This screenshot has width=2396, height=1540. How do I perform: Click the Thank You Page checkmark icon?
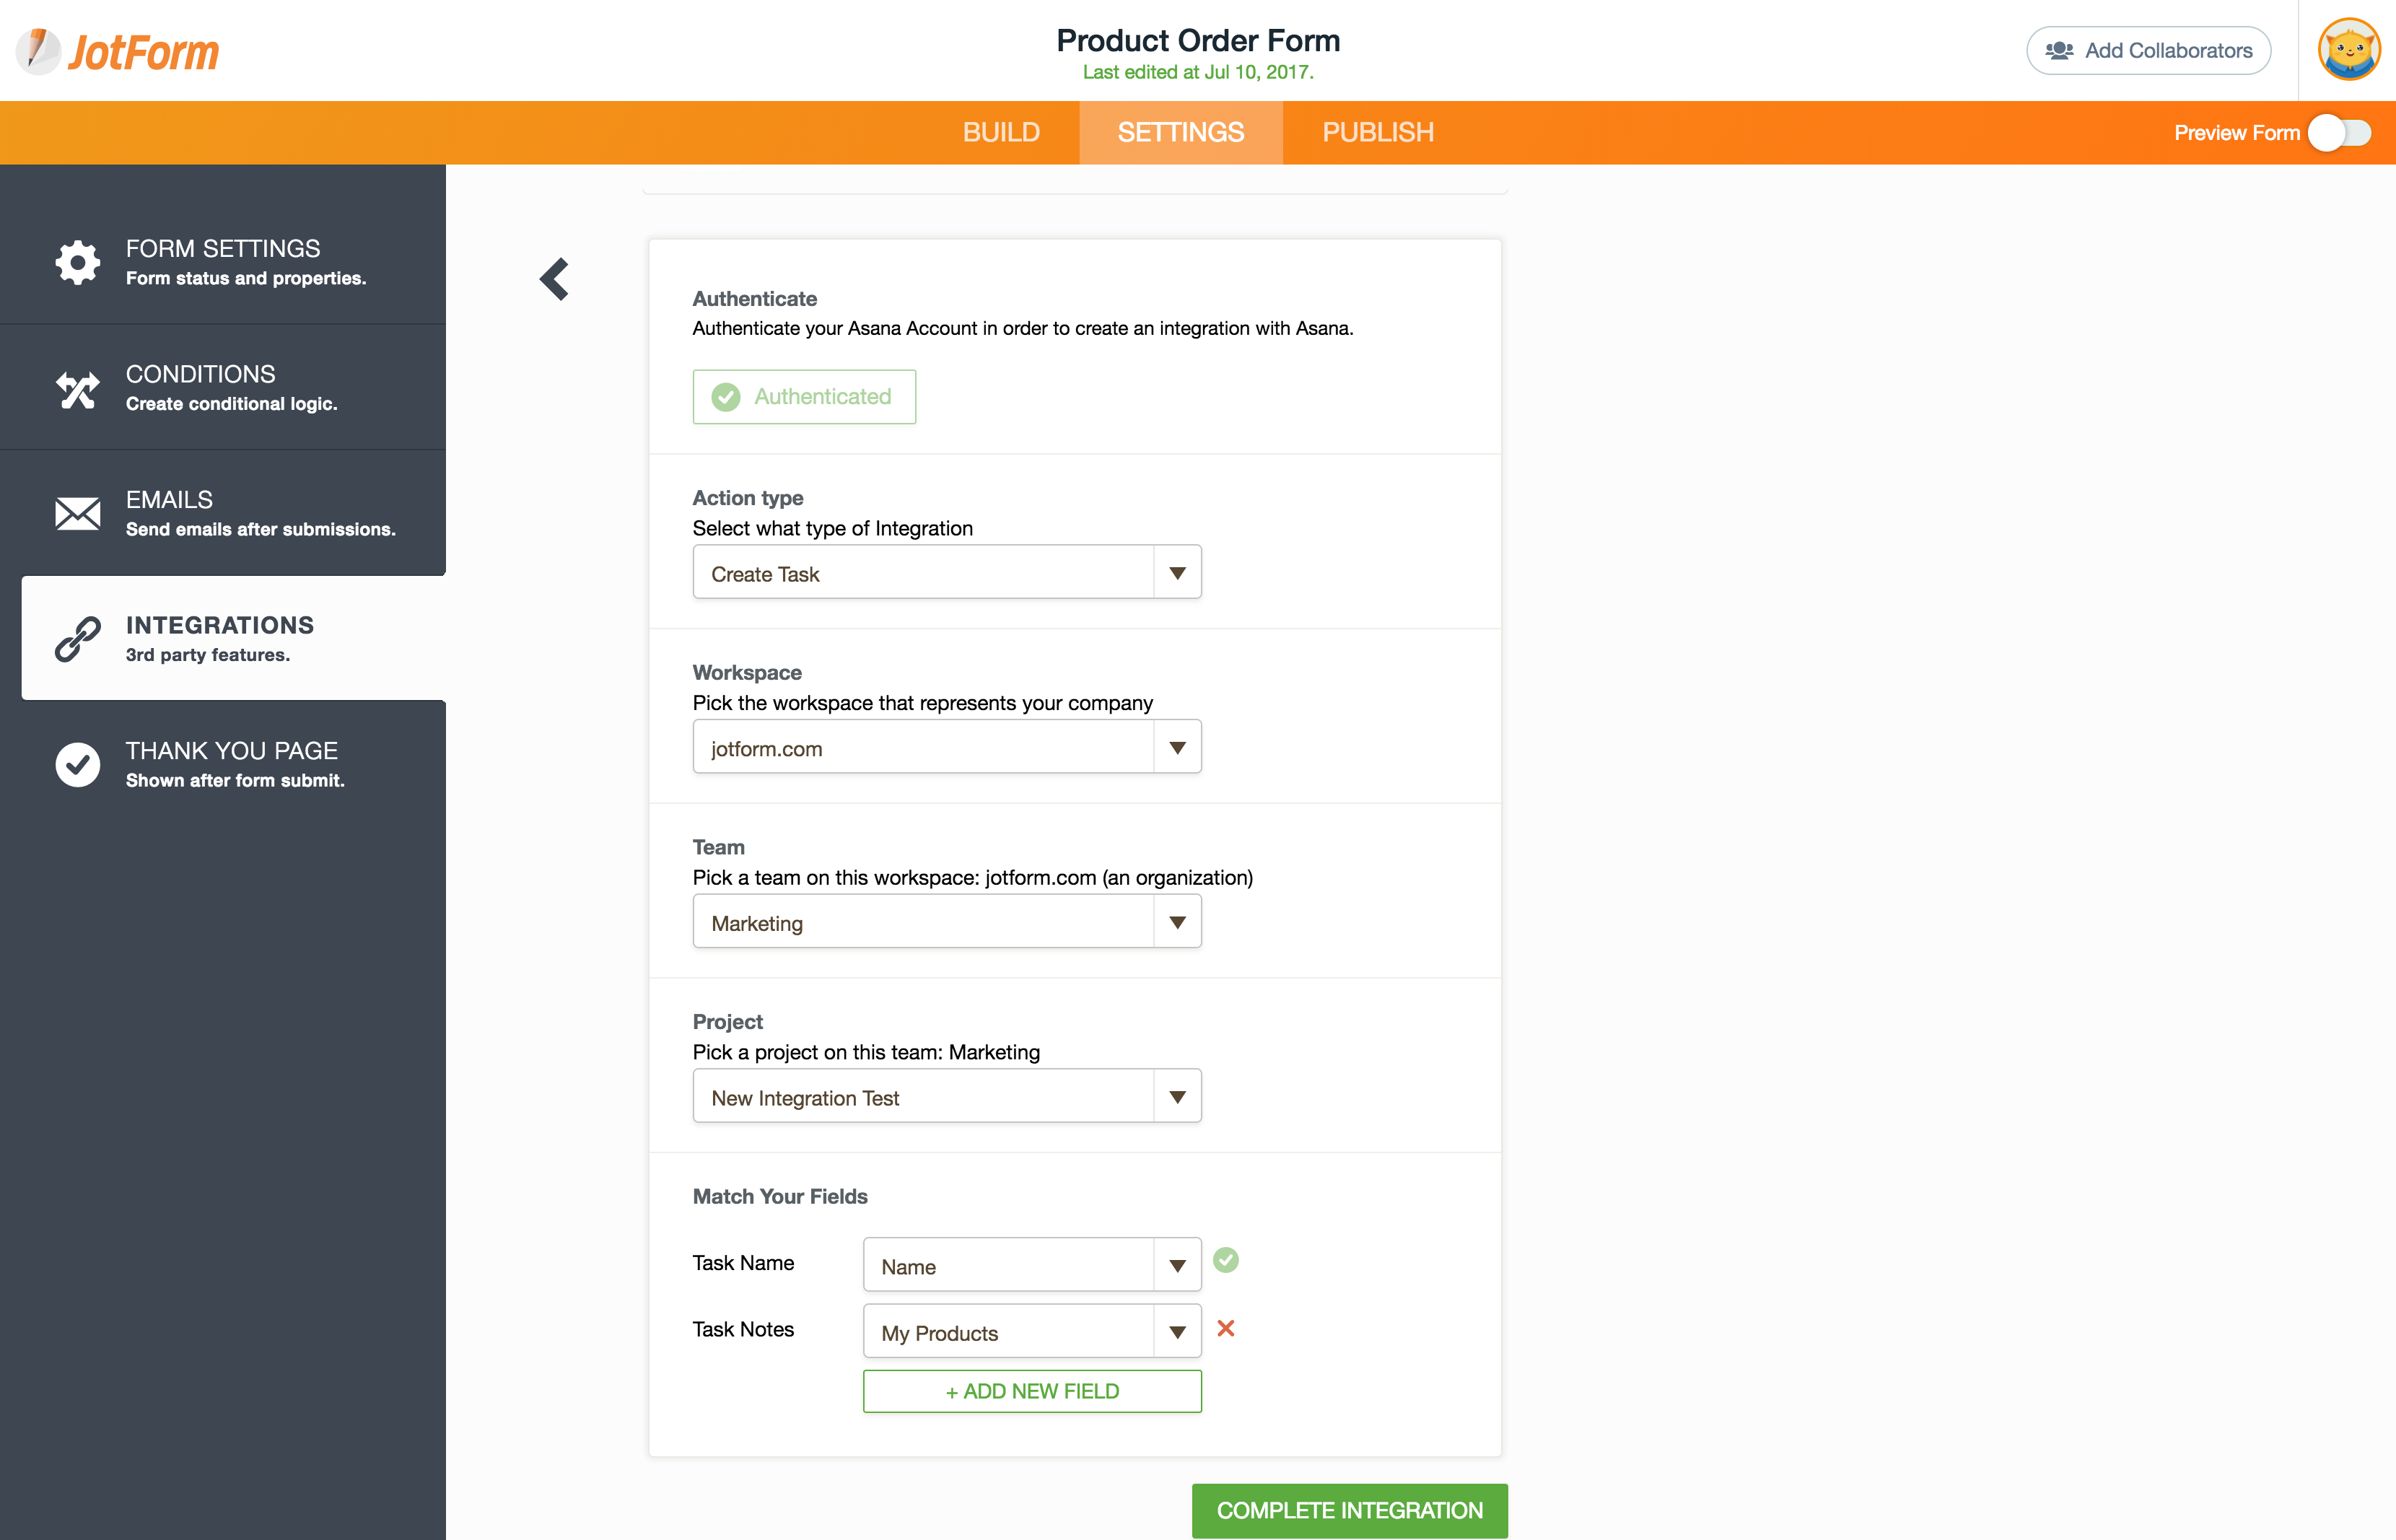pos(77,764)
